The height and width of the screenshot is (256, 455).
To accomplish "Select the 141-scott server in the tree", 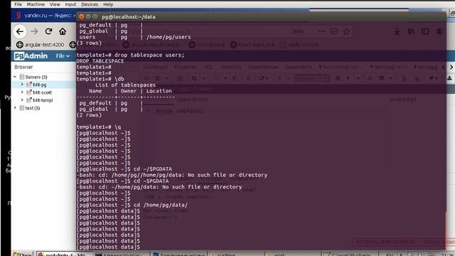I will [x=42, y=92].
